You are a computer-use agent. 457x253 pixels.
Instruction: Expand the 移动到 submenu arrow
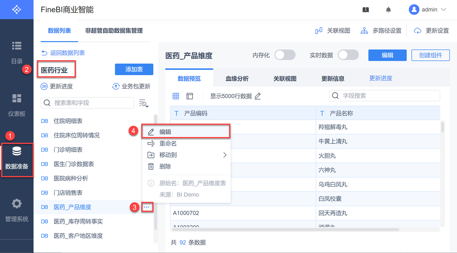click(225, 155)
